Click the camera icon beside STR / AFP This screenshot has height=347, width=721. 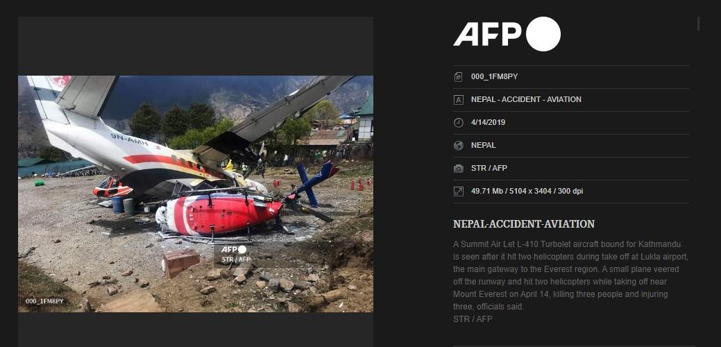tap(458, 169)
